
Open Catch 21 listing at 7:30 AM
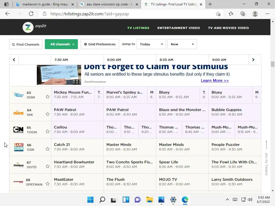point(77,147)
